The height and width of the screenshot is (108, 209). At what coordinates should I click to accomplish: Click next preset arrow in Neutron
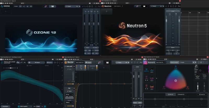(163, 6)
